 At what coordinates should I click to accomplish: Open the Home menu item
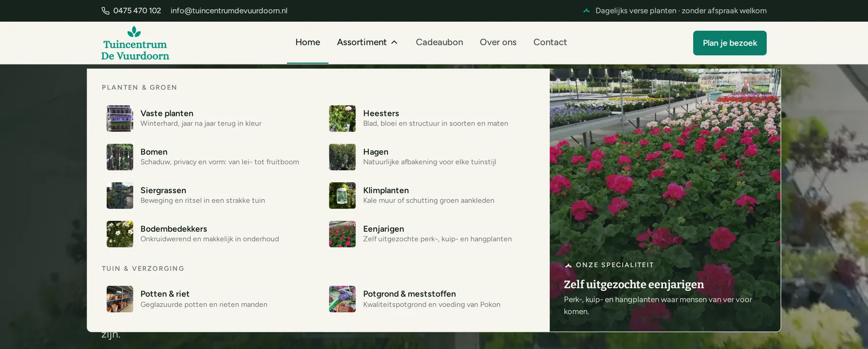click(308, 42)
